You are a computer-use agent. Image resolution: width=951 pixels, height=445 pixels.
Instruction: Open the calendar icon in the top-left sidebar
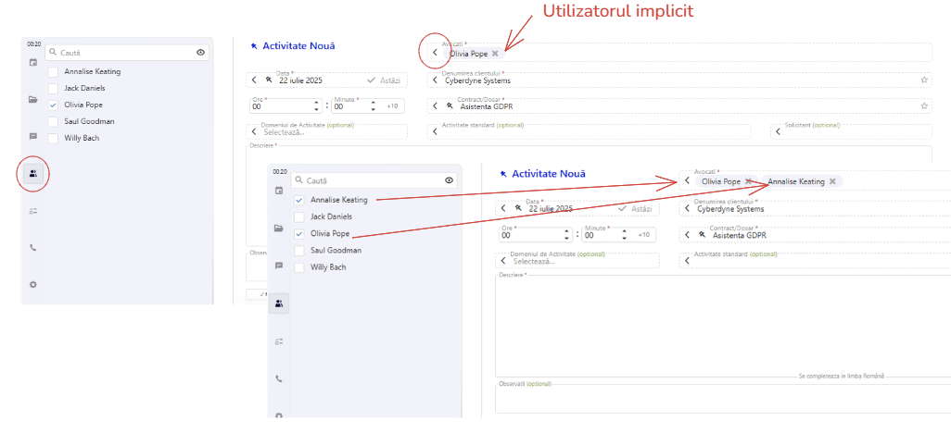33,63
